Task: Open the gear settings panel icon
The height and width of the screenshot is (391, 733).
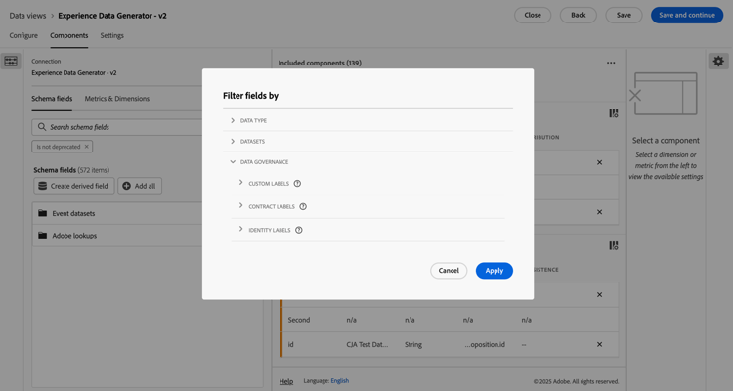Action: coord(718,62)
